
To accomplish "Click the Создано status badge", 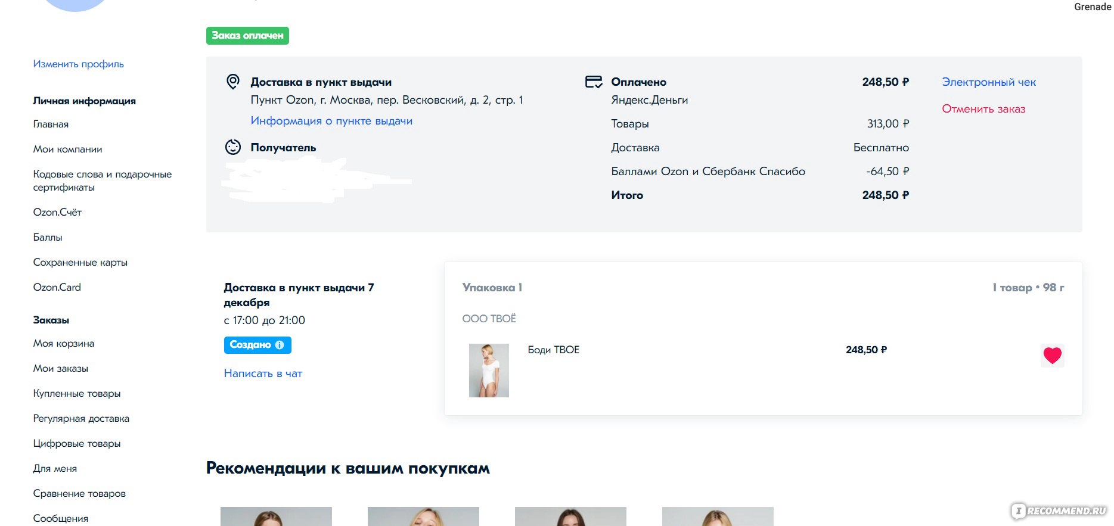I will coord(257,345).
